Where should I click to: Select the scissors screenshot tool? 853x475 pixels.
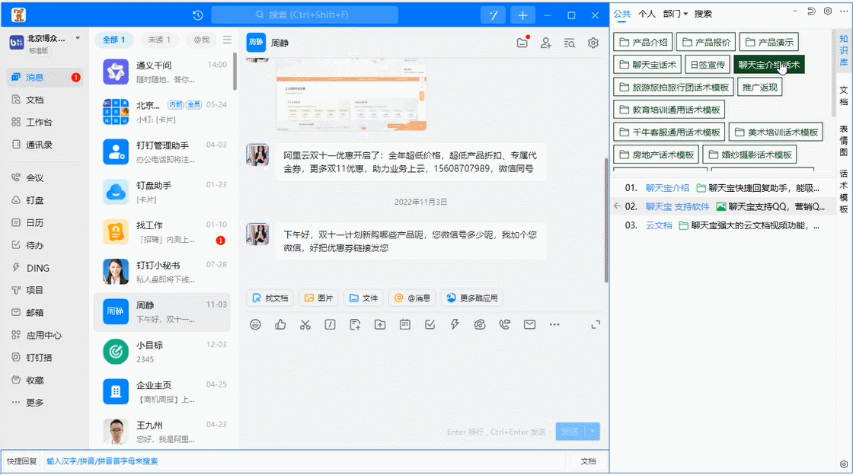pyautogui.click(x=305, y=324)
